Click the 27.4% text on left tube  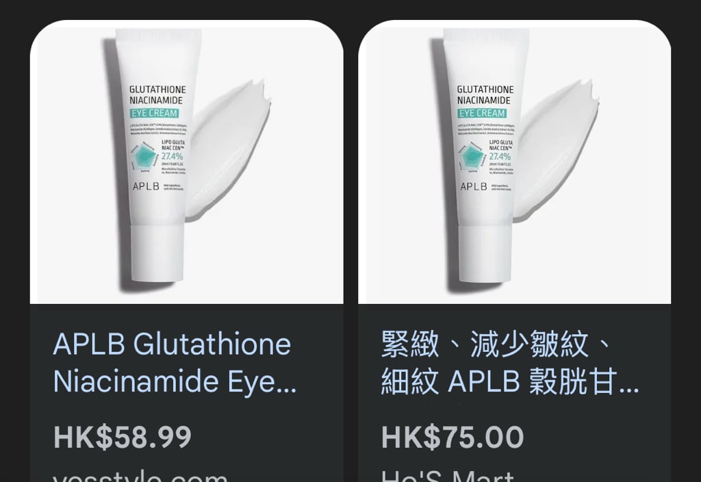pos(172,157)
